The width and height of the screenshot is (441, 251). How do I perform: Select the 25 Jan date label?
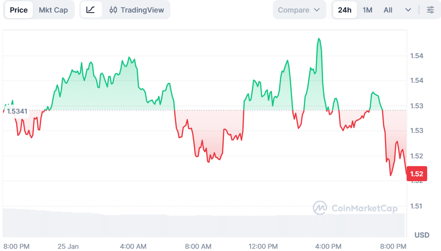(68, 246)
